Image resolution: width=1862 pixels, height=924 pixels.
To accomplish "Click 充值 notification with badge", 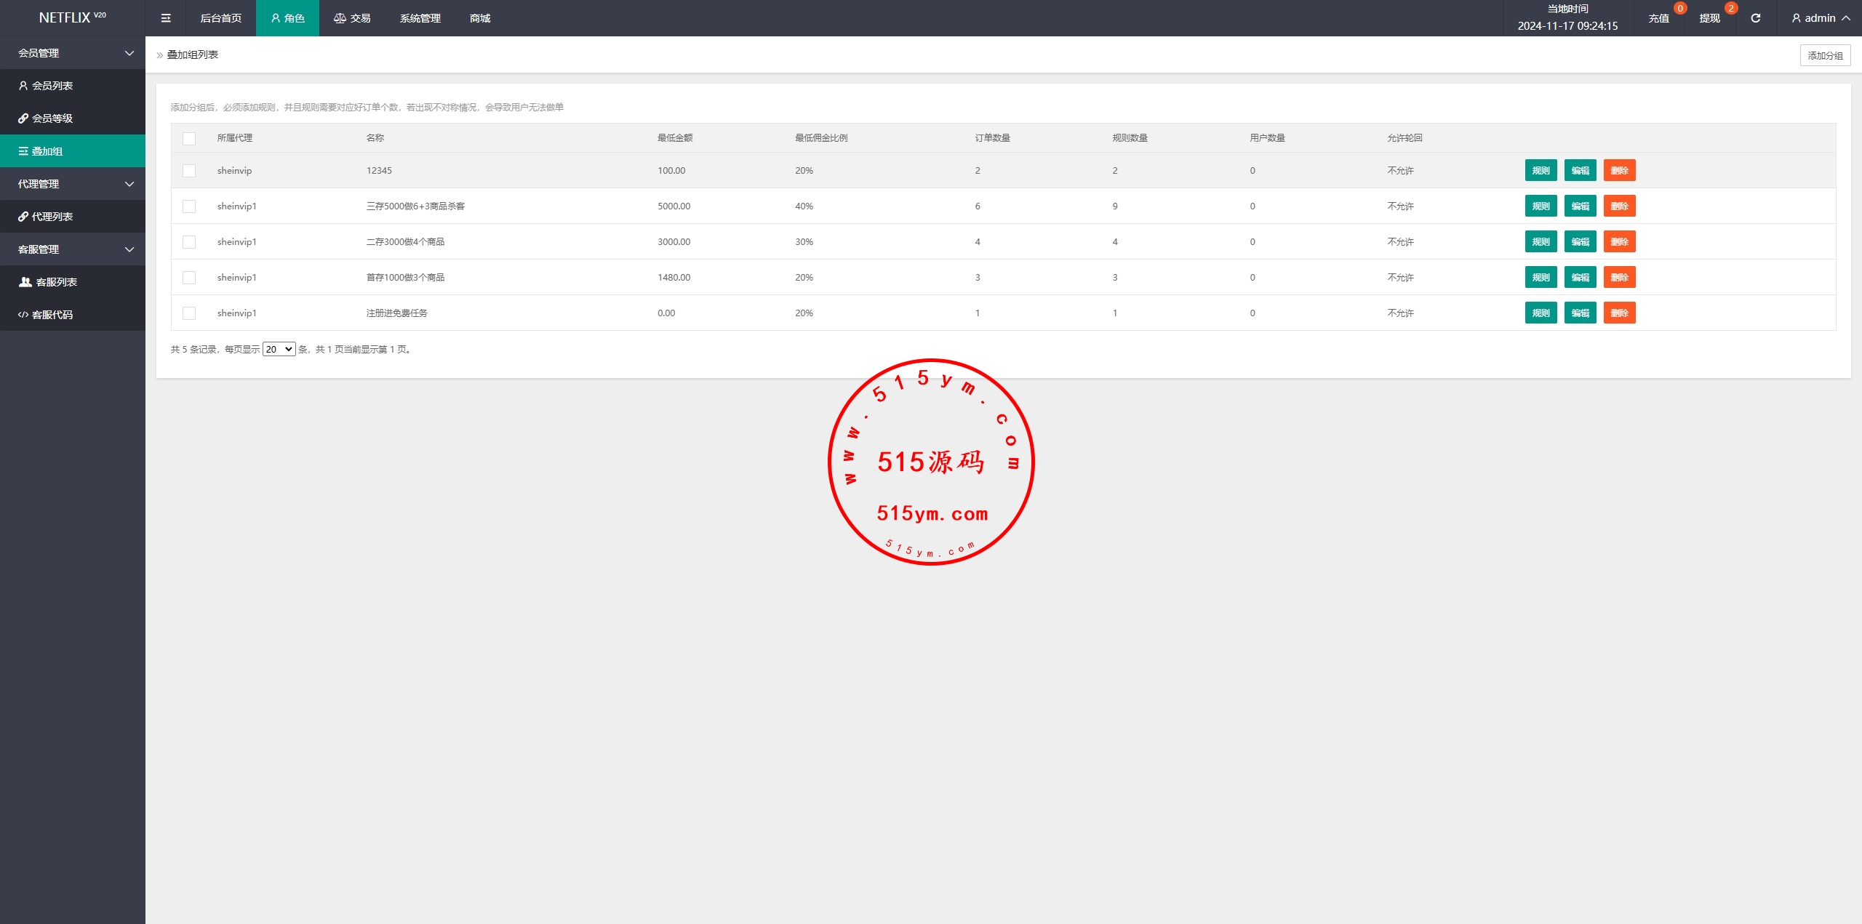I will click(1658, 18).
